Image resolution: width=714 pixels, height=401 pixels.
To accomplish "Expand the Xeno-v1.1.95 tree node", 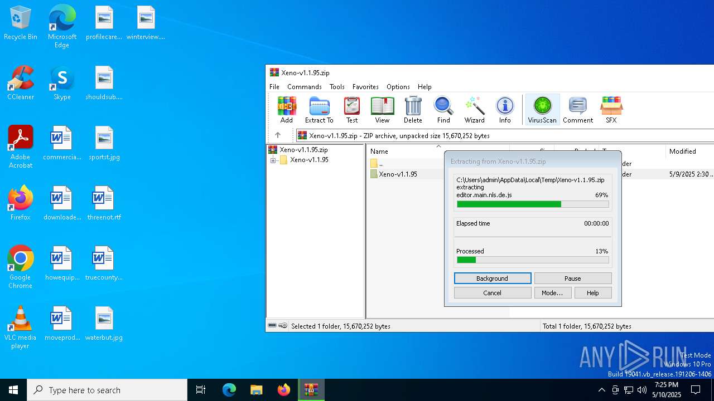I will [273, 160].
